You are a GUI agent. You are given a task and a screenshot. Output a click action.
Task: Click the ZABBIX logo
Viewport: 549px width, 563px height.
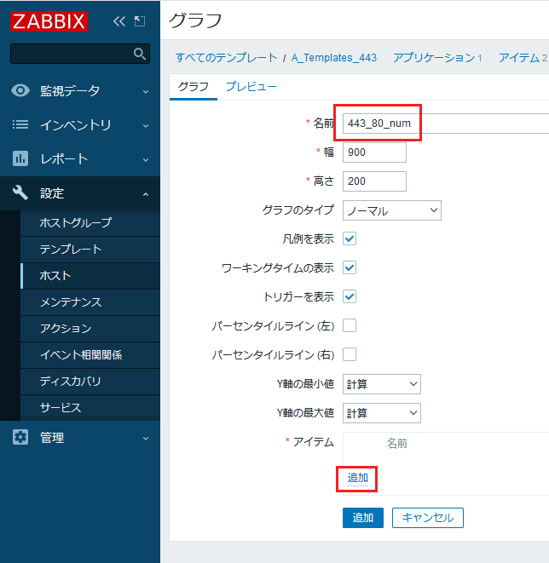49,21
